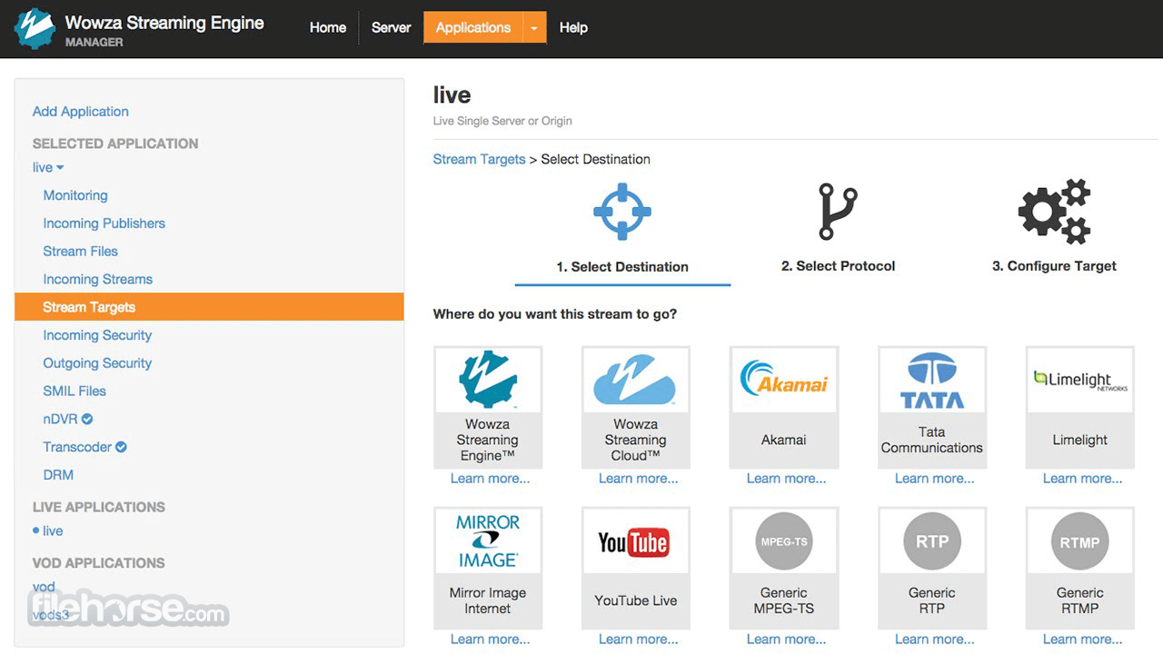This screenshot has height=654, width=1163.
Task: Select vod under VOD Applications
Action: [44, 587]
